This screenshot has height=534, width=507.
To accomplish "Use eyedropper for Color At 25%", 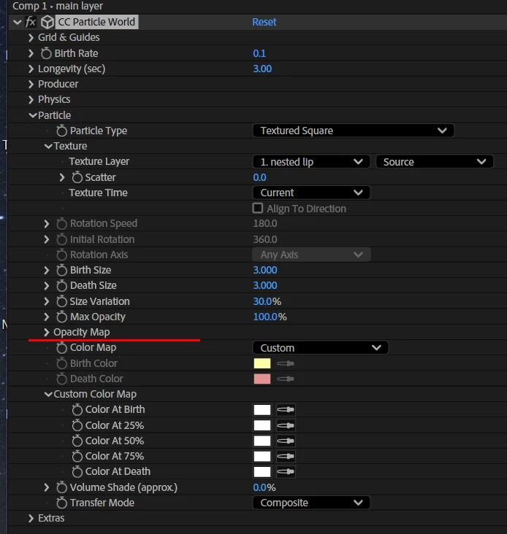I will 286,425.
